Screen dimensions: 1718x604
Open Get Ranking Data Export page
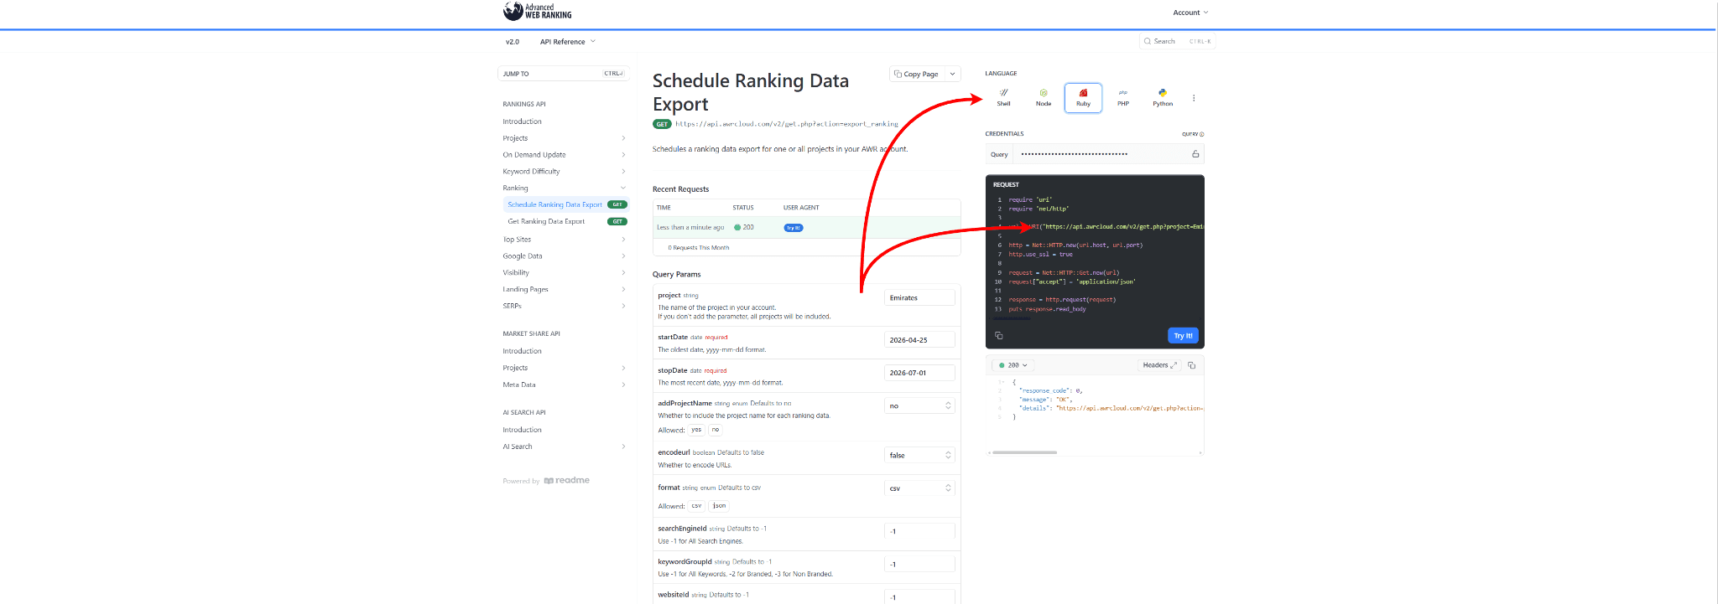[x=565, y=222]
